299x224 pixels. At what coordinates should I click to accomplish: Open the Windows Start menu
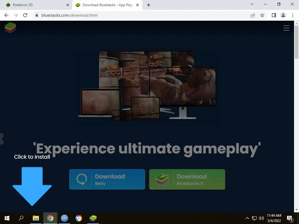point(7,218)
